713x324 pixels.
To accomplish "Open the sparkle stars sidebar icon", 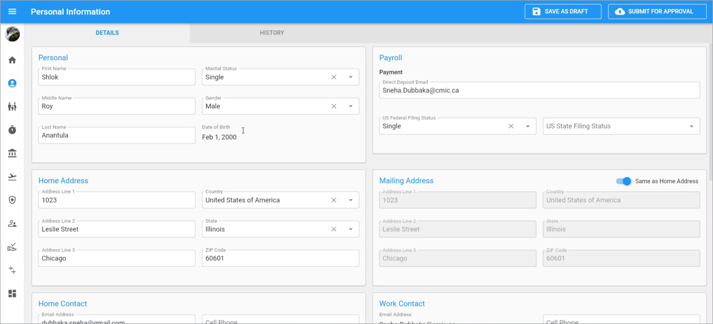I will [x=12, y=271].
